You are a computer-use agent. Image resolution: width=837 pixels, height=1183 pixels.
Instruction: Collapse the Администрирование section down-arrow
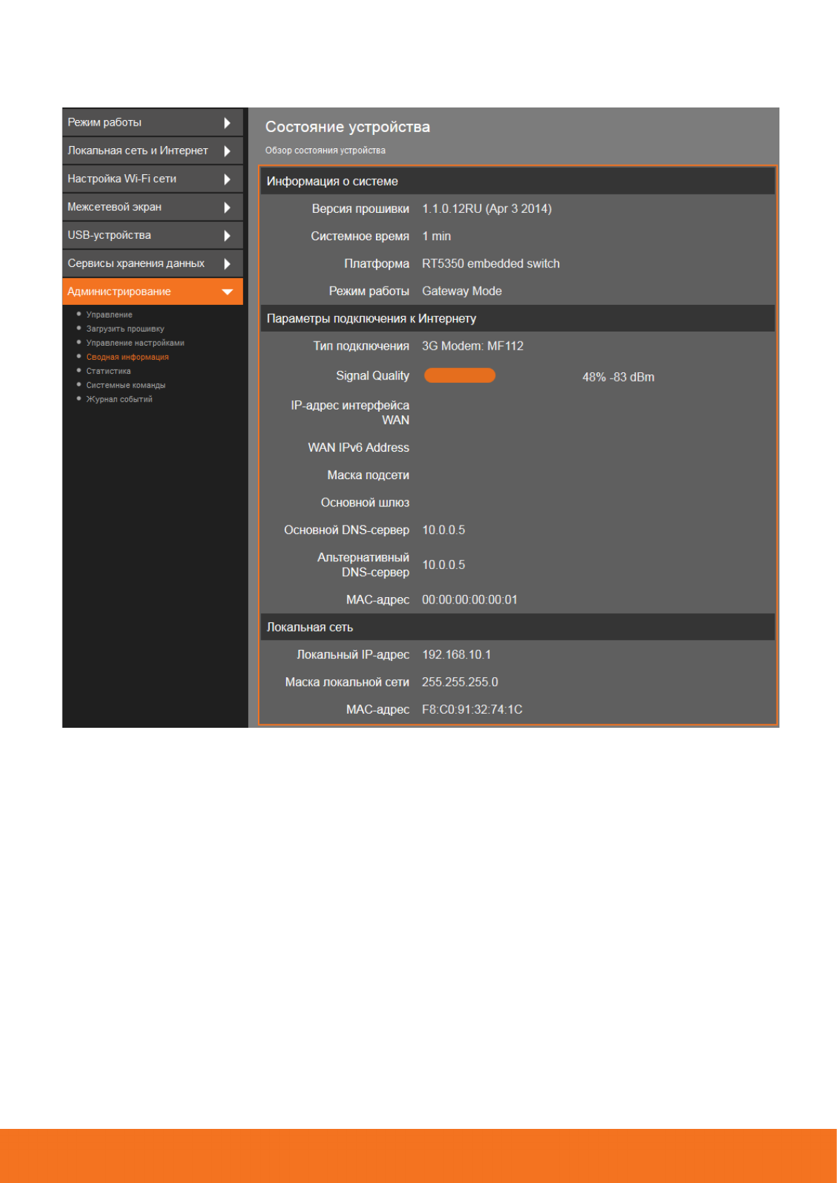pos(227,292)
